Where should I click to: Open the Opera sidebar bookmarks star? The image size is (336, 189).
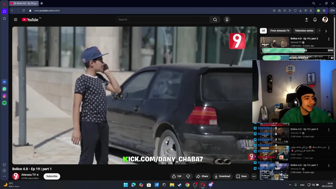coord(4,18)
